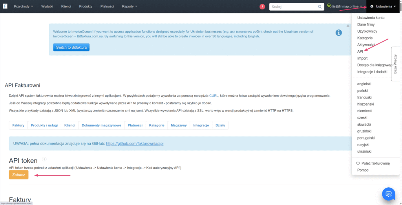
Task: Click the Fakturownia F logo icon
Action: [x=5, y=6]
